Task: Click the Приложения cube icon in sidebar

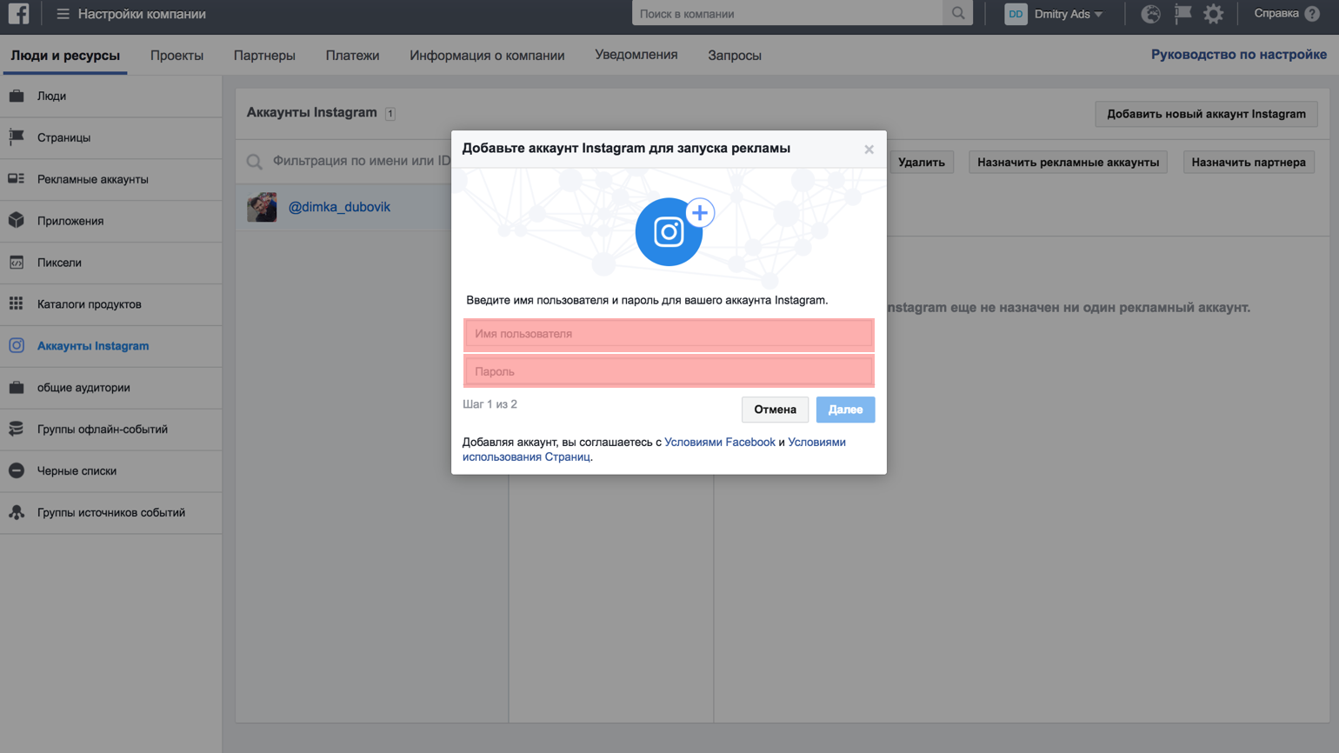Action: (x=17, y=221)
